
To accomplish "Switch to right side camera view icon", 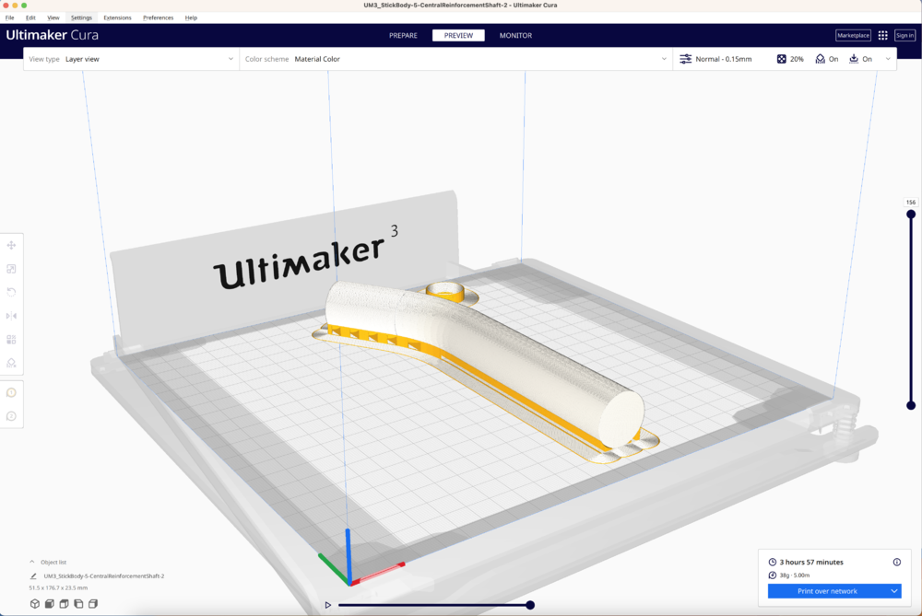I will 93,604.
